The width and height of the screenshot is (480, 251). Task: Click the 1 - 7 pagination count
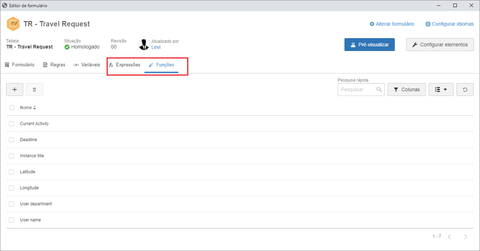[437, 236]
